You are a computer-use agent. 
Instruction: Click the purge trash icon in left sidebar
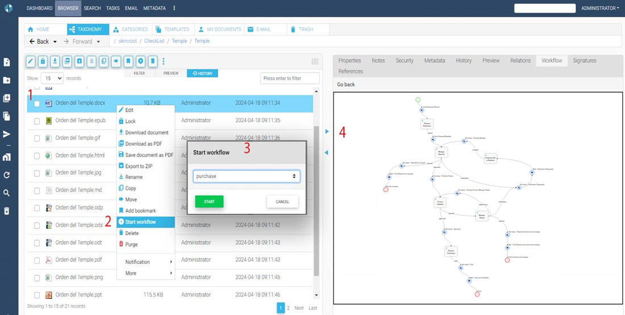[7, 211]
